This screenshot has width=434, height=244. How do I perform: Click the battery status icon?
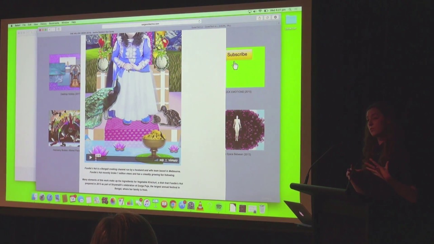point(266,11)
